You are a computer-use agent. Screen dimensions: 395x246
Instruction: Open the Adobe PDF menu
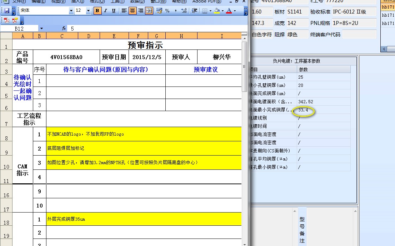coord(207,1)
